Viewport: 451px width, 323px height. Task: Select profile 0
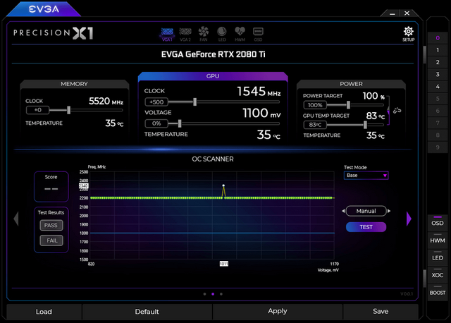point(438,37)
